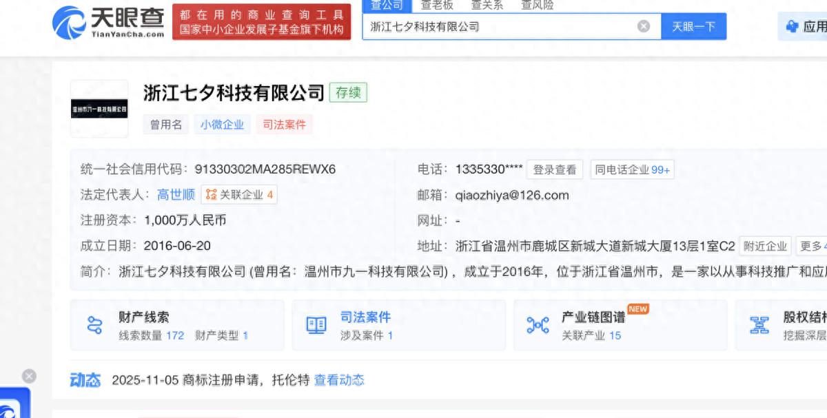Click the founding date 2016-06-20
The width and height of the screenshot is (827, 418).
177,246
